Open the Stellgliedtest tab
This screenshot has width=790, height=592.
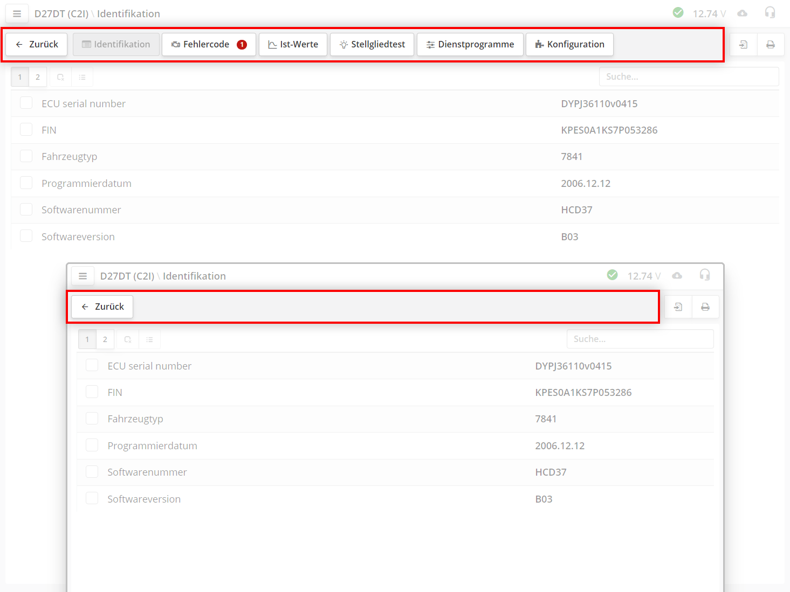click(372, 44)
